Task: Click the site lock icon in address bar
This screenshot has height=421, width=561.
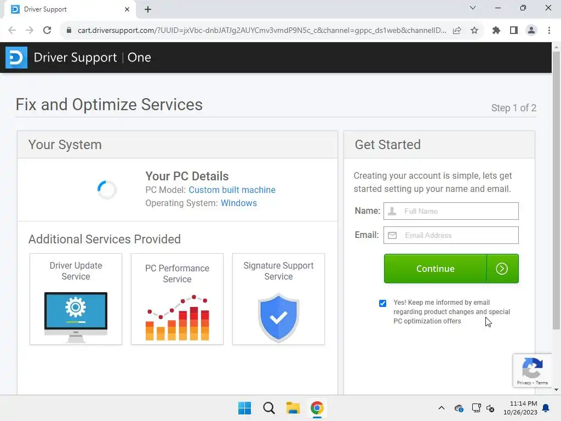Action: point(69,30)
